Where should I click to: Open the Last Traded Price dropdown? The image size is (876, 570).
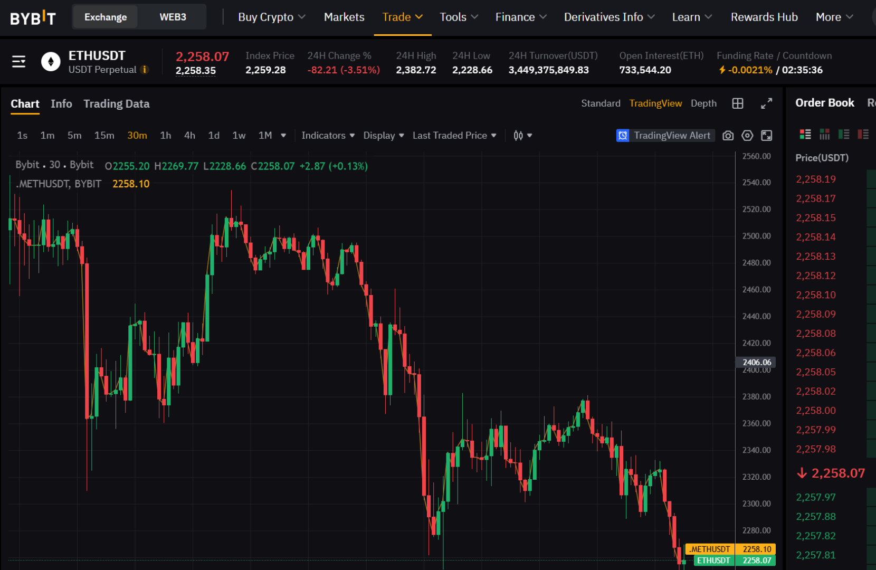[x=454, y=136]
